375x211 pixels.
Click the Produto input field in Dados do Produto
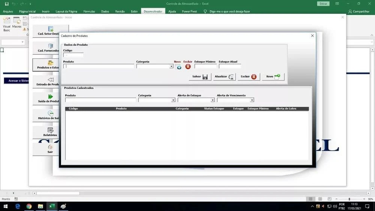tap(99, 66)
